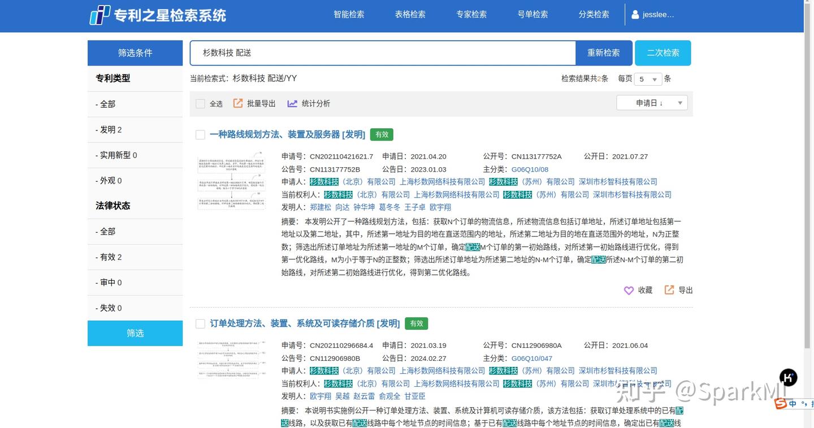Click the second patent's drawing thumbnail
The width and height of the screenshot is (814, 428).
232,360
